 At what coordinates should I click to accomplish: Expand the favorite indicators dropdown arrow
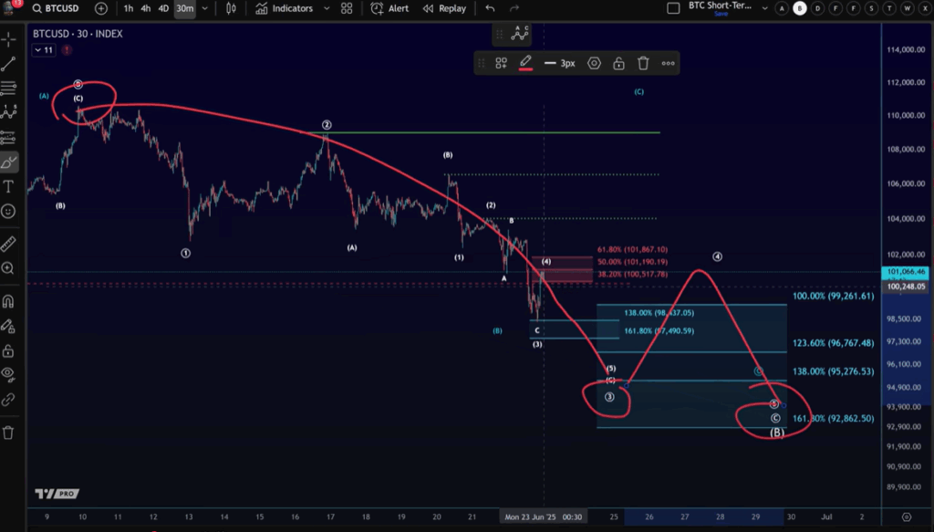[327, 8]
